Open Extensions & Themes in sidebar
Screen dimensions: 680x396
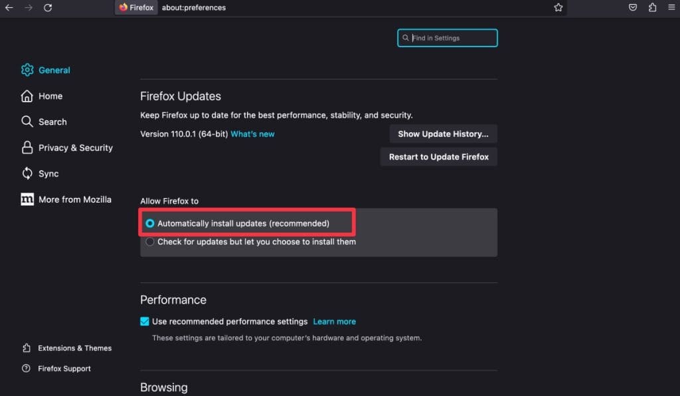pyautogui.click(x=74, y=348)
